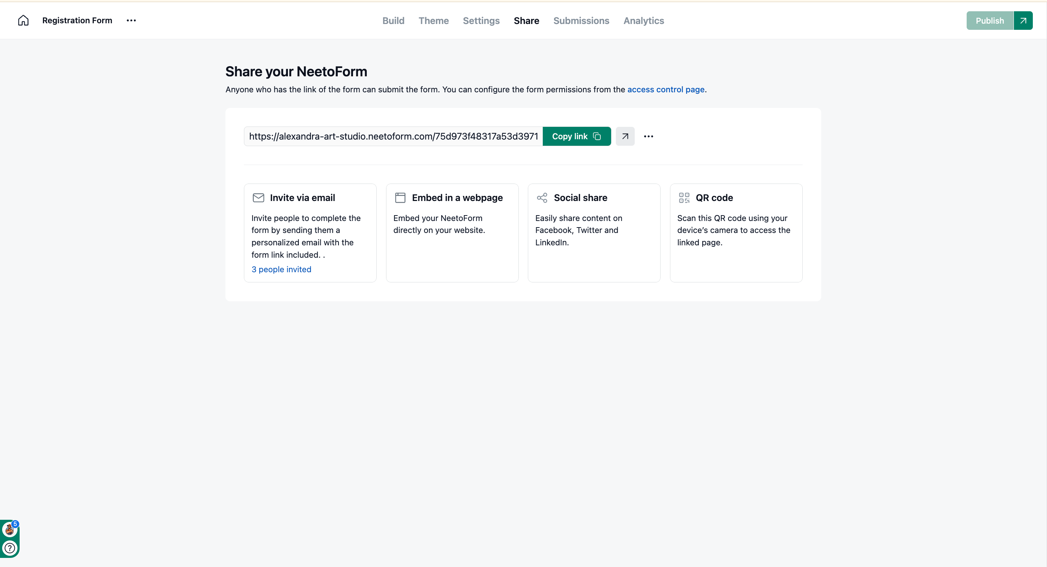Click the Easily share content description text

[x=578, y=230]
